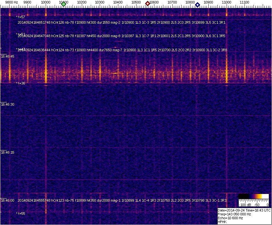
Task: Click the 9800 Hz axis label
Action: tap(11, 2)
